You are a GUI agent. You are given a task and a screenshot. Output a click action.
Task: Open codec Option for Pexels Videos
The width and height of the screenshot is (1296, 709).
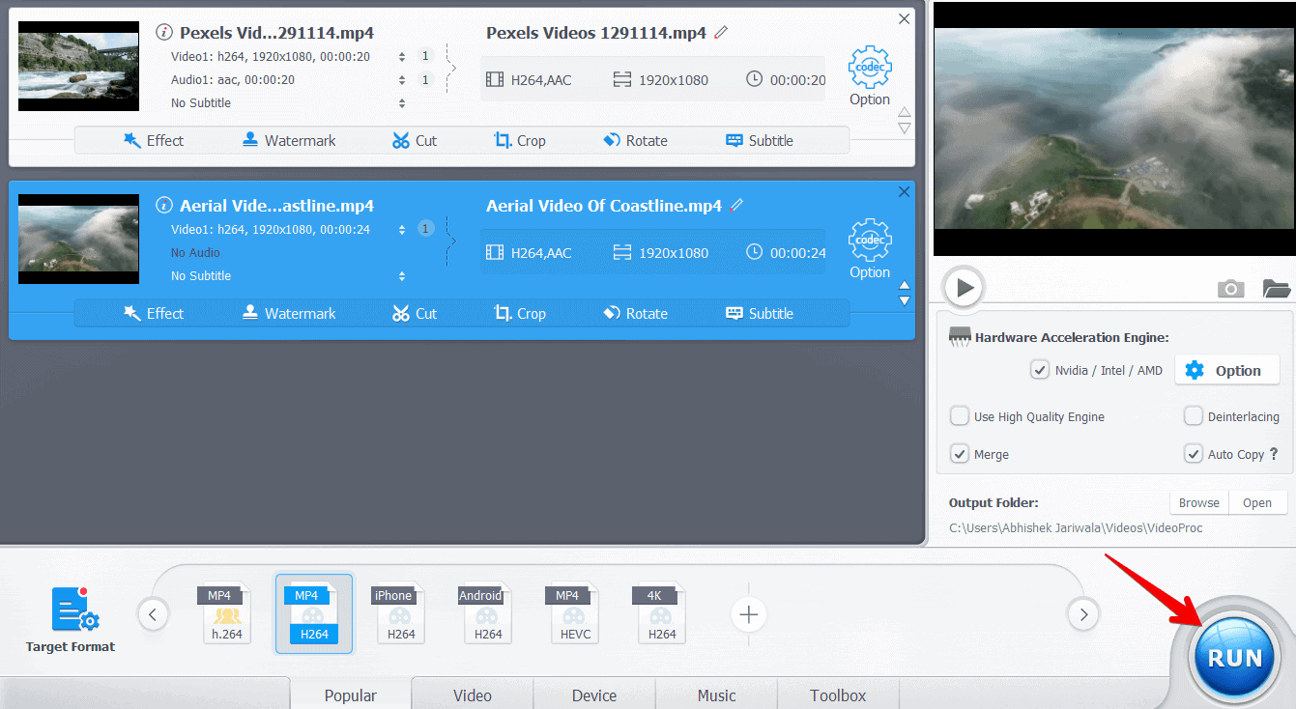click(870, 76)
